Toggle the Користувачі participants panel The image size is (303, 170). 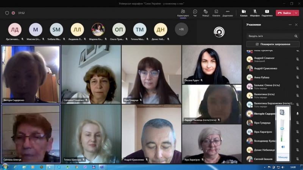click(x=183, y=13)
